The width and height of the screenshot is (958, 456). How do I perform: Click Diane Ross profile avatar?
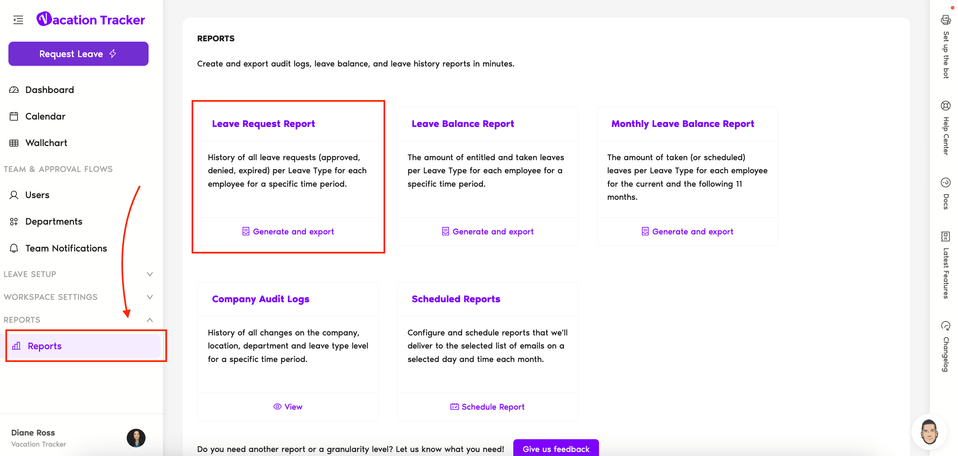pyautogui.click(x=136, y=438)
